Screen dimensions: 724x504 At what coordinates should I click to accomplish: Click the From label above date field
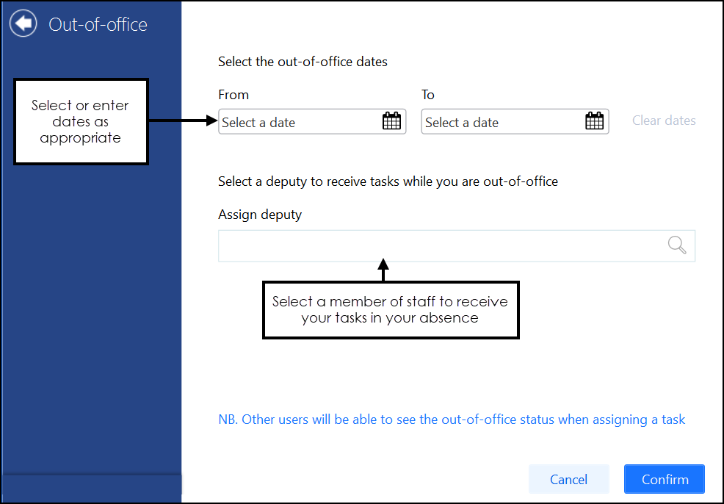234,95
